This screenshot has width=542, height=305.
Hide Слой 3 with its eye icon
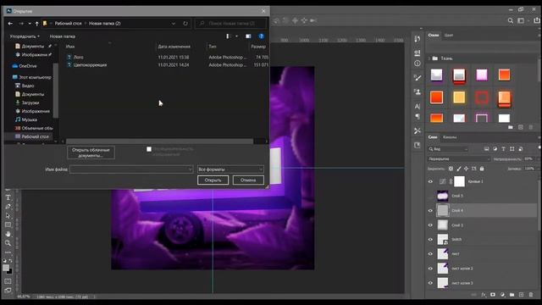430,225
